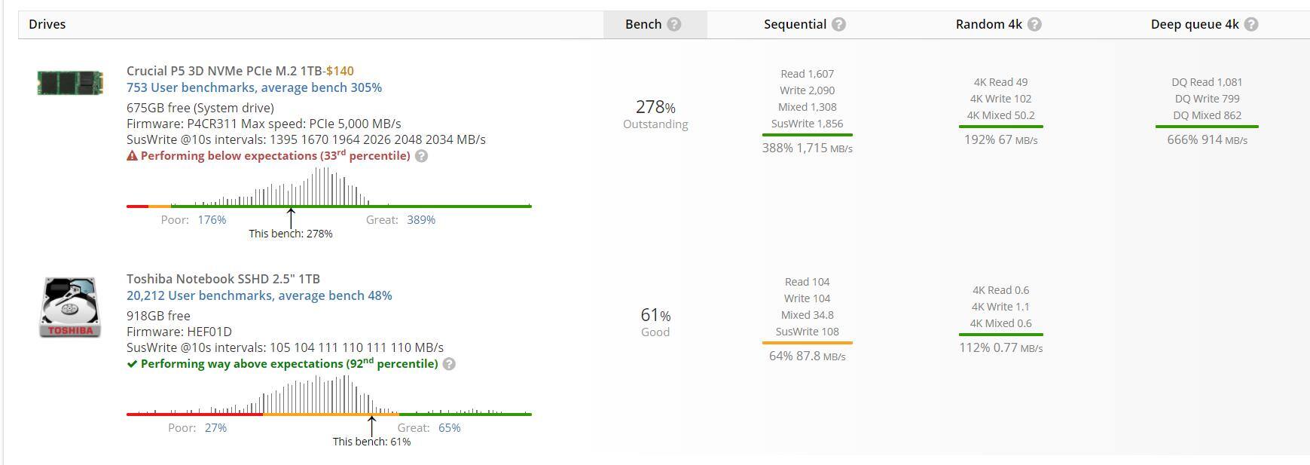Click the Crucial P5 warning triangle icon
Screen dimensions: 1310x465
tap(132, 156)
